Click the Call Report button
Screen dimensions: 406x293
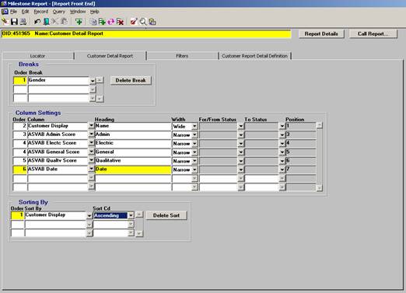[x=373, y=33]
